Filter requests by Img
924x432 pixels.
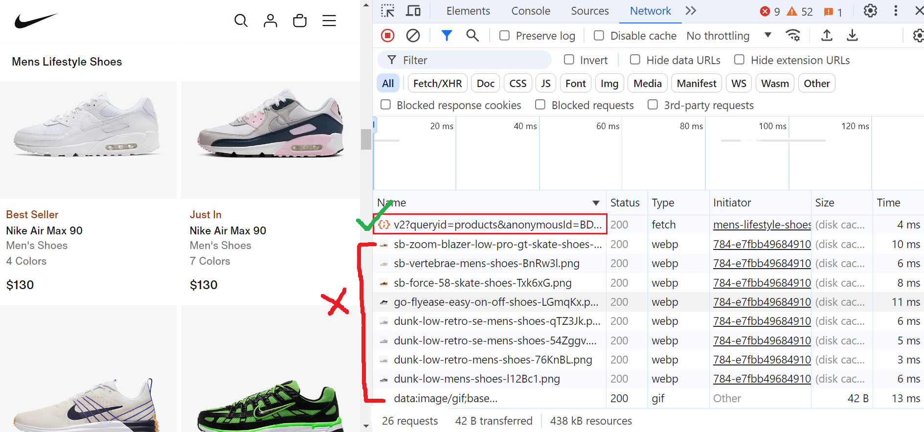point(609,83)
